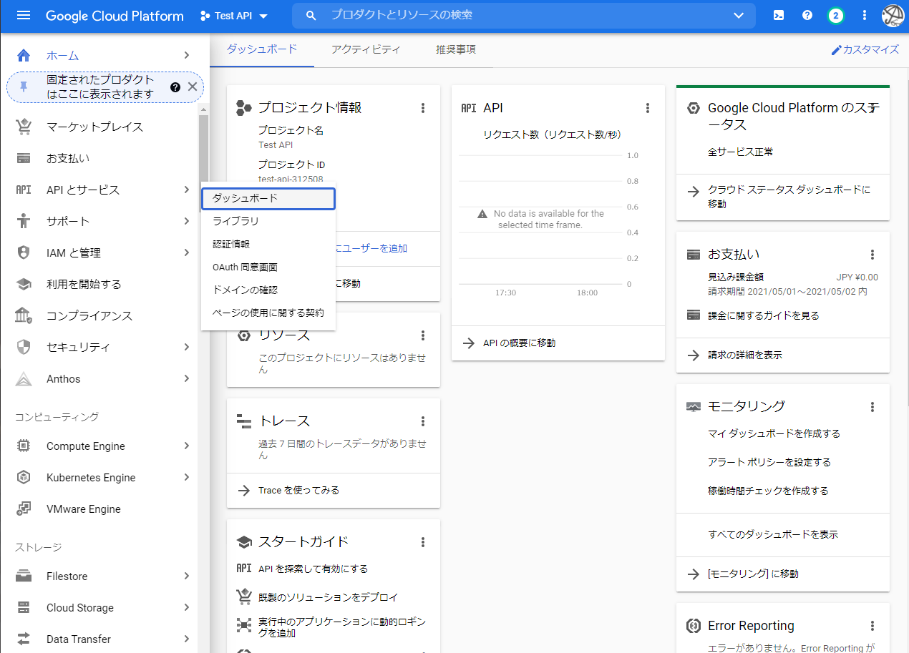Click the Kubernetes Engine hexagon icon
This screenshot has height=653, width=909.
click(x=24, y=478)
